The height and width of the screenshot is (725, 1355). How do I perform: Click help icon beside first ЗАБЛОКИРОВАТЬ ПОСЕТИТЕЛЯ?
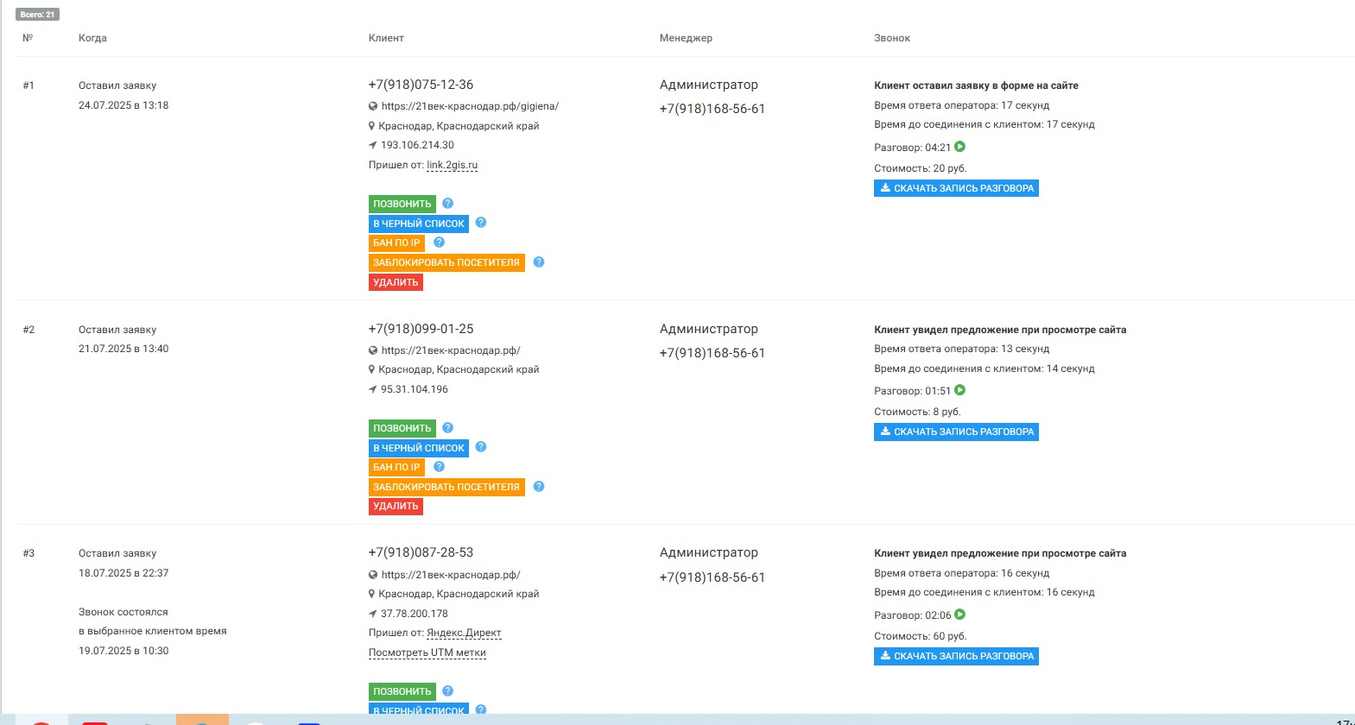click(x=539, y=262)
